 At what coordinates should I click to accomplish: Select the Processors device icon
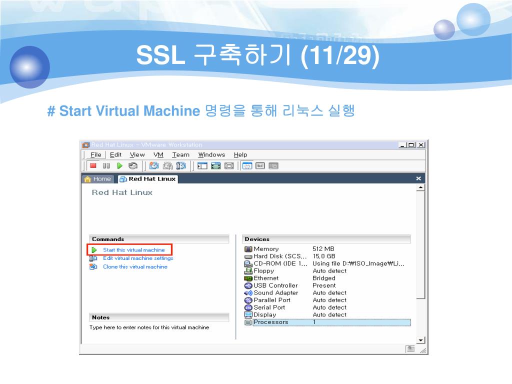click(248, 322)
